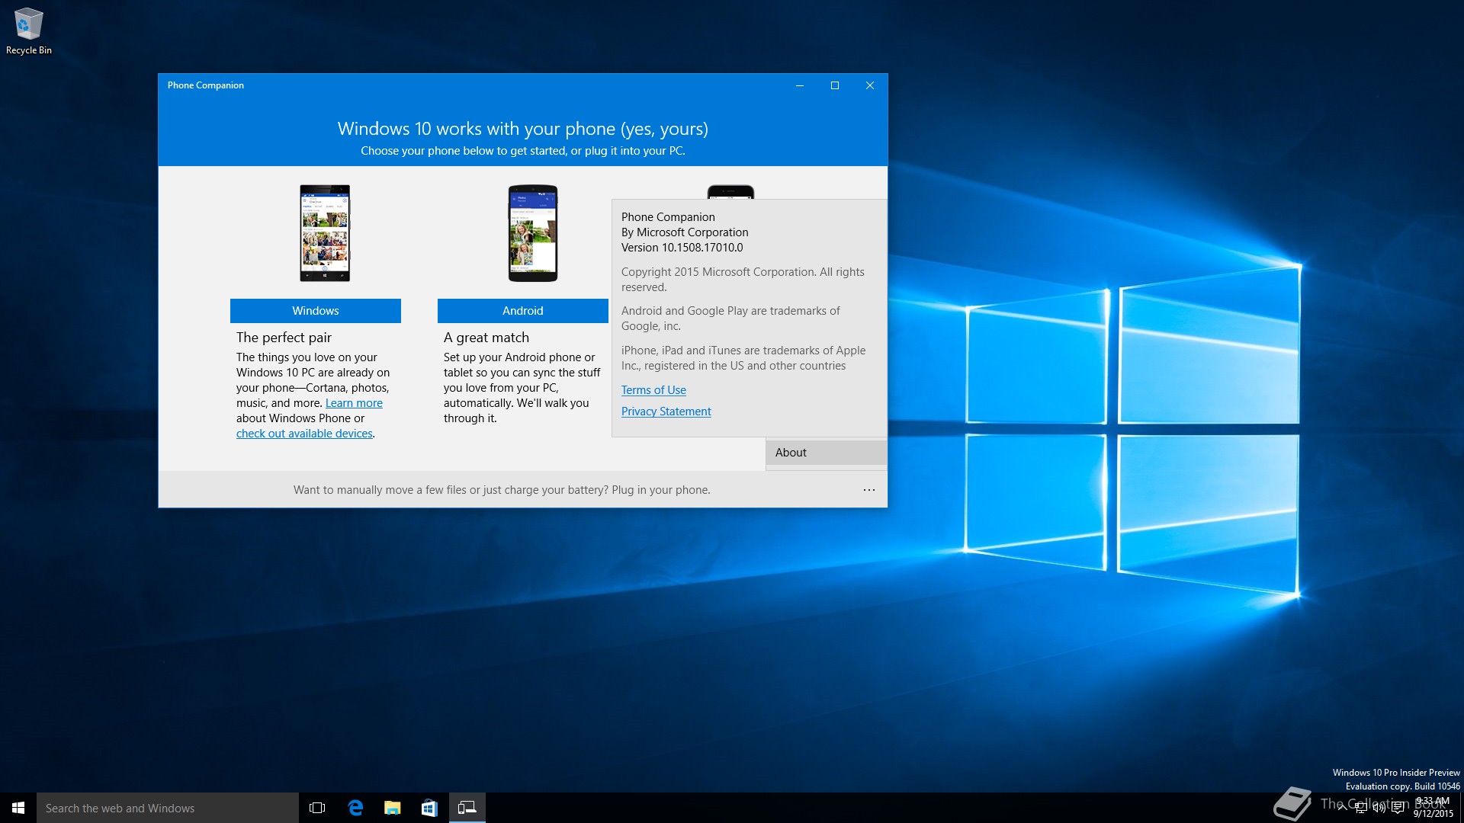Open File Explorer from the taskbar
This screenshot has width=1464, height=823.
[393, 808]
